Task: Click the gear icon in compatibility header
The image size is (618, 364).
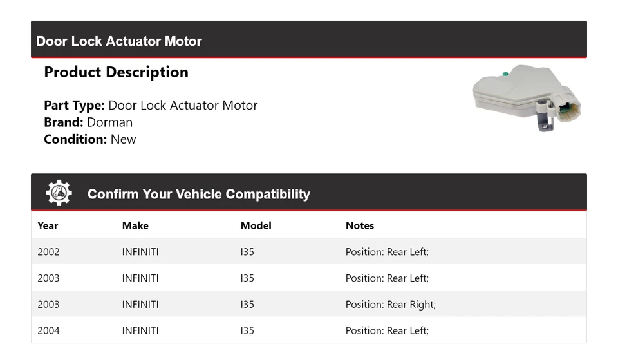Action: coord(59,193)
